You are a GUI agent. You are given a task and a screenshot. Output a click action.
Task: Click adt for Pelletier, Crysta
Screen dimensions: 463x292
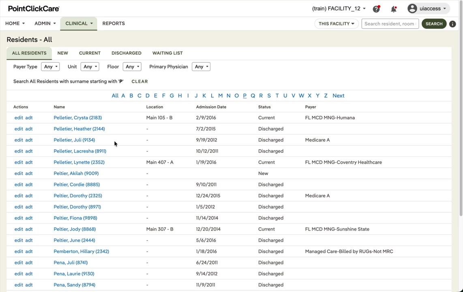point(29,118)
